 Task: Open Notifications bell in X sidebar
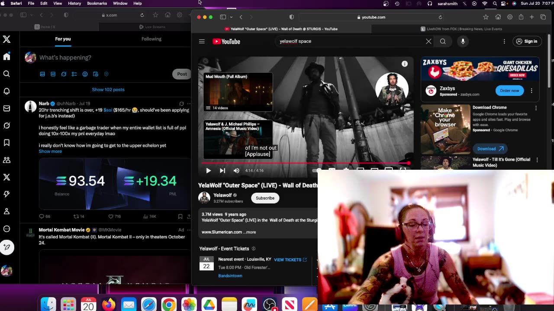click(x=6, y=91)
